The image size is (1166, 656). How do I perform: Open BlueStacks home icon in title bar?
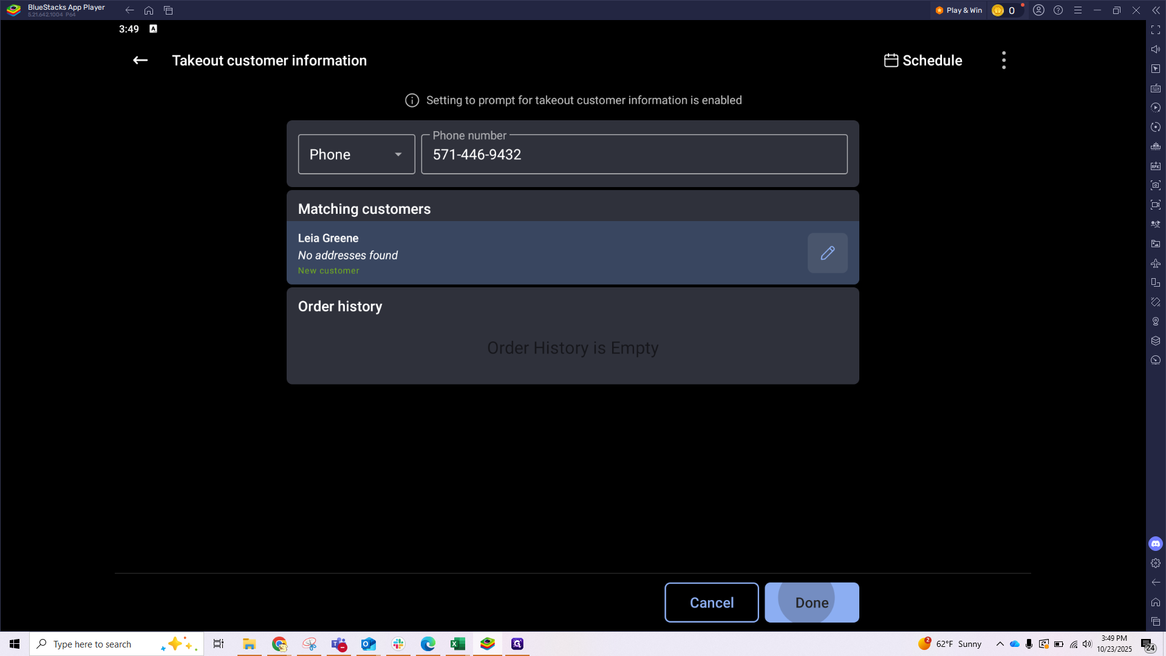point(149,10)
